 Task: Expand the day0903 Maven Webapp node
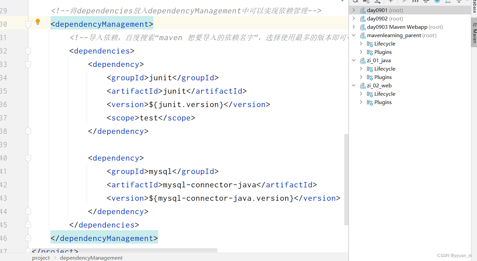(x=354, y=27)
